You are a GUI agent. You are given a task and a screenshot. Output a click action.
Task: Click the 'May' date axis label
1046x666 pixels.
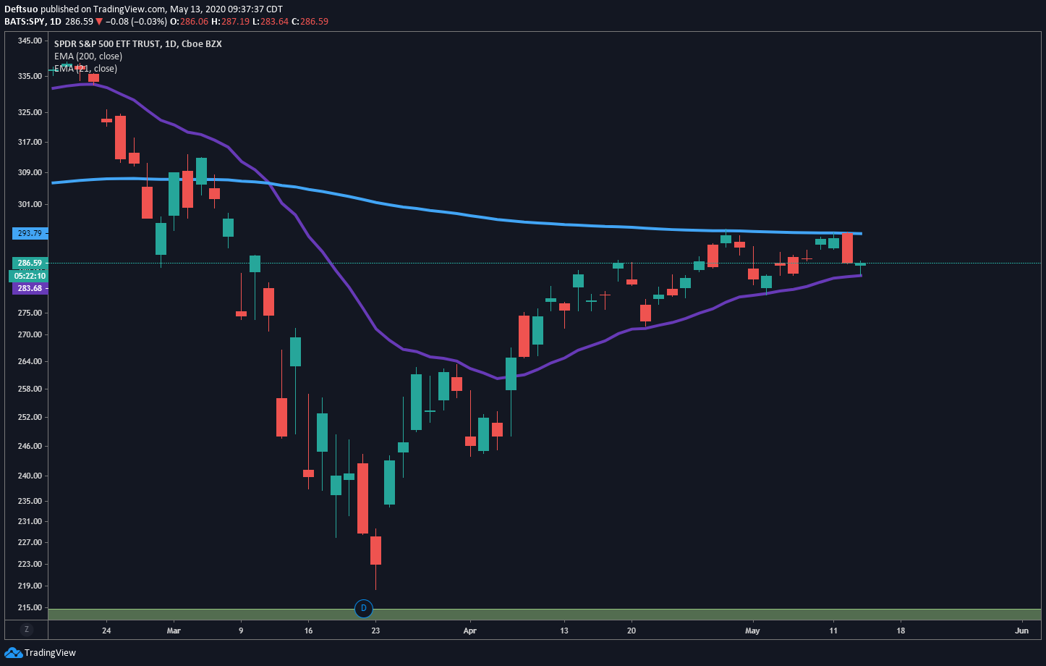(x=753, y=631)
